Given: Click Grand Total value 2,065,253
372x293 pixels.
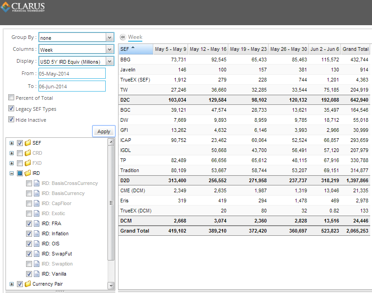Looking at the screenshot, I should (x=357, y=231).
